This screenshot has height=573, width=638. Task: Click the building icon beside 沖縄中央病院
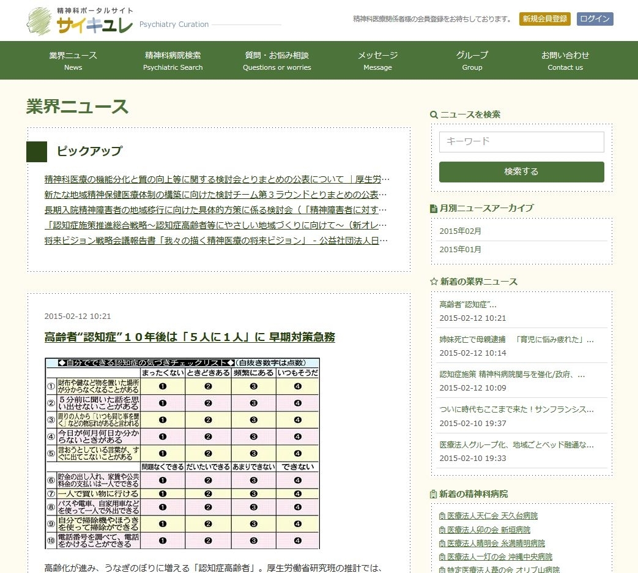point(442,556)
